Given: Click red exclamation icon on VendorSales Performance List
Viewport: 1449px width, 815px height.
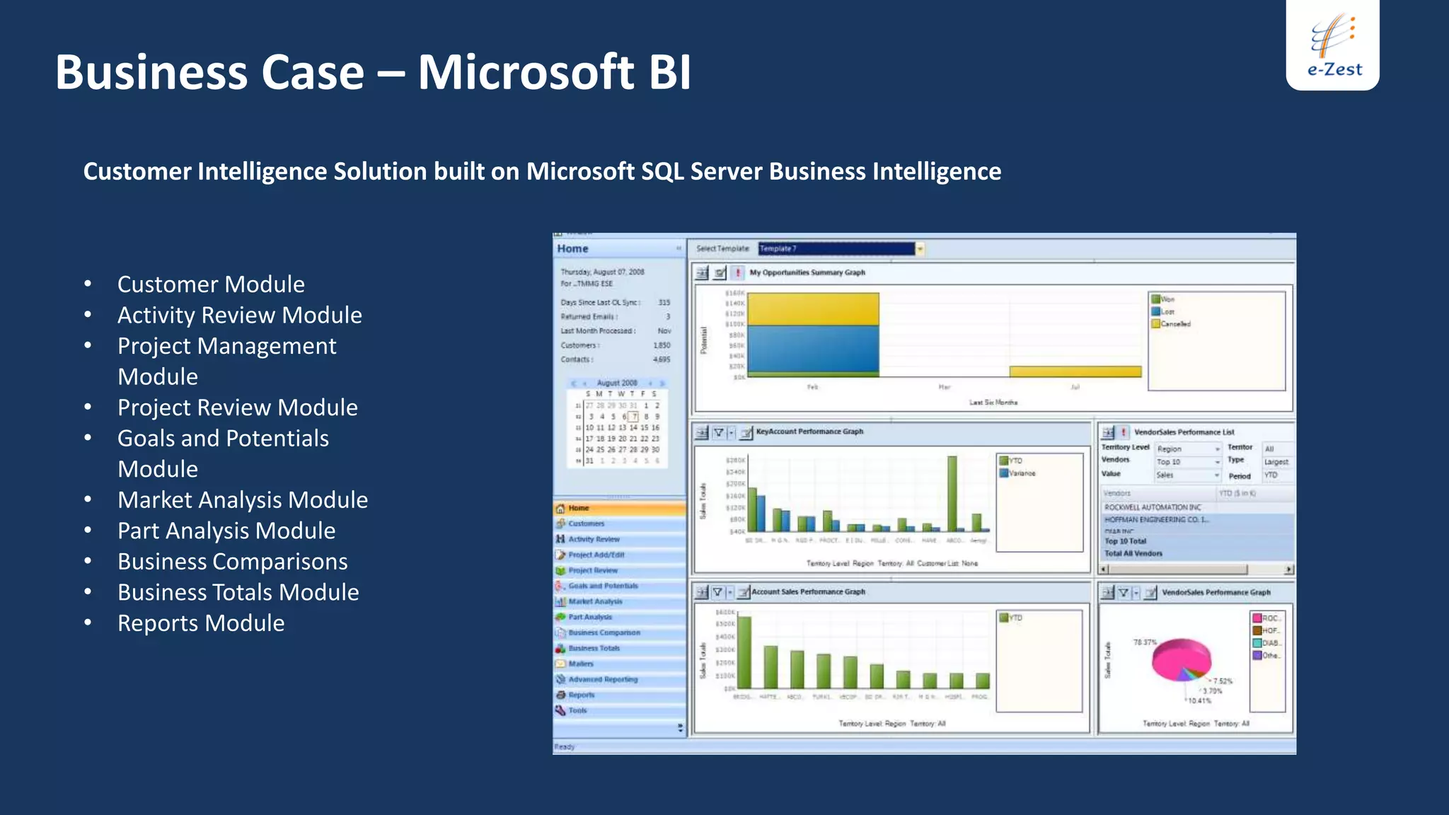Looking at the screenshot, I should pos(1124,432).
